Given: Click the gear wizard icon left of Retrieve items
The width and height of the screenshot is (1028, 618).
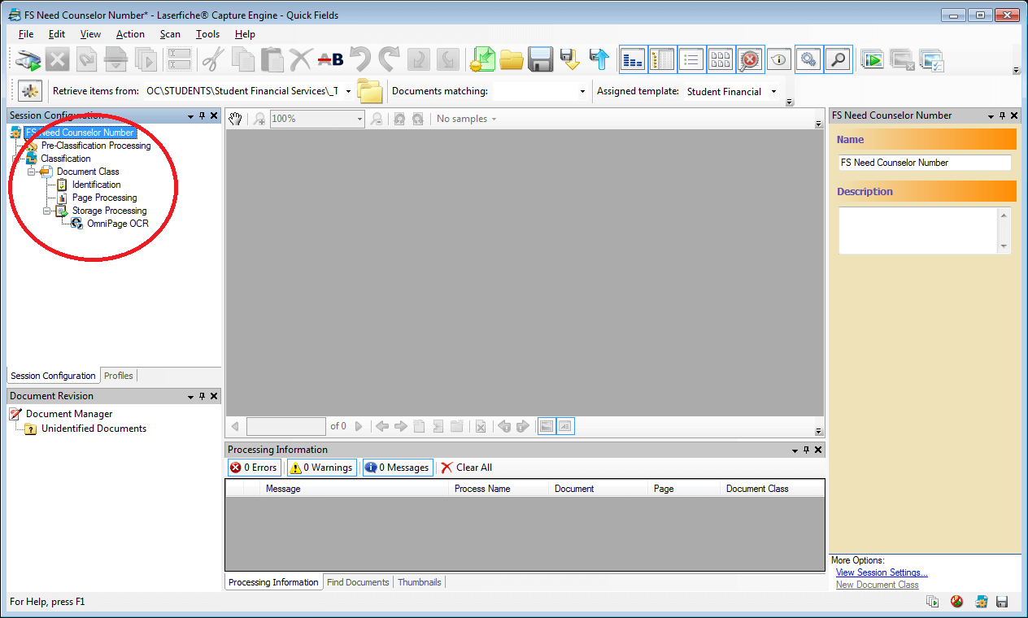Looking at the screenshot, I should tap(30, 91).
